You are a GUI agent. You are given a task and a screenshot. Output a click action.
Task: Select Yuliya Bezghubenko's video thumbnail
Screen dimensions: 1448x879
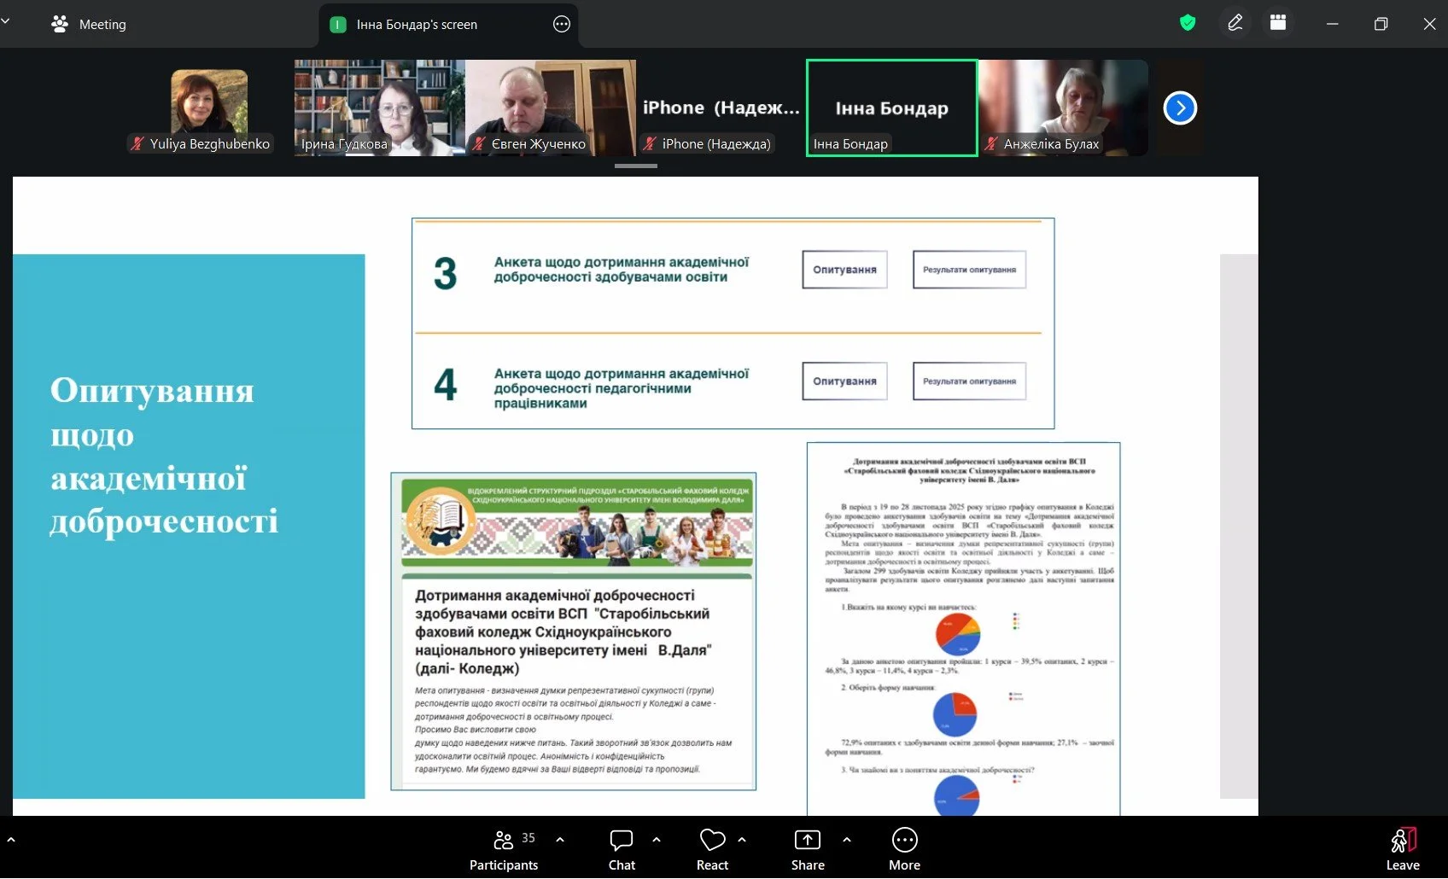click(209, 108)
